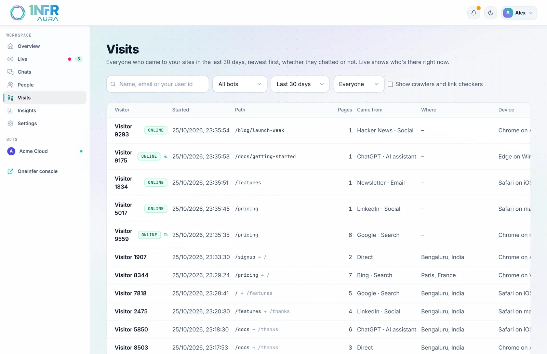Open the Live sidebar item

pos(45,59)
